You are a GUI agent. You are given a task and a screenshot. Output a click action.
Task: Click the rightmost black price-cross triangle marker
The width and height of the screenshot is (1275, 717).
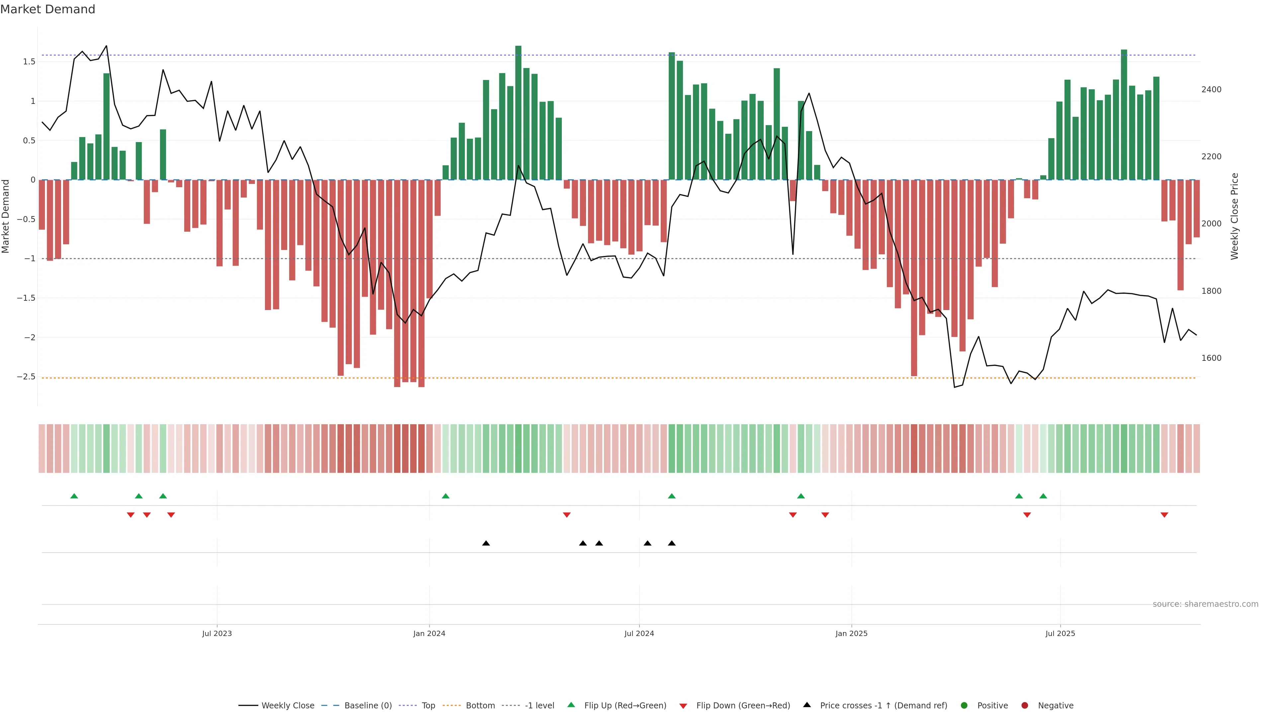coord(672,543)
